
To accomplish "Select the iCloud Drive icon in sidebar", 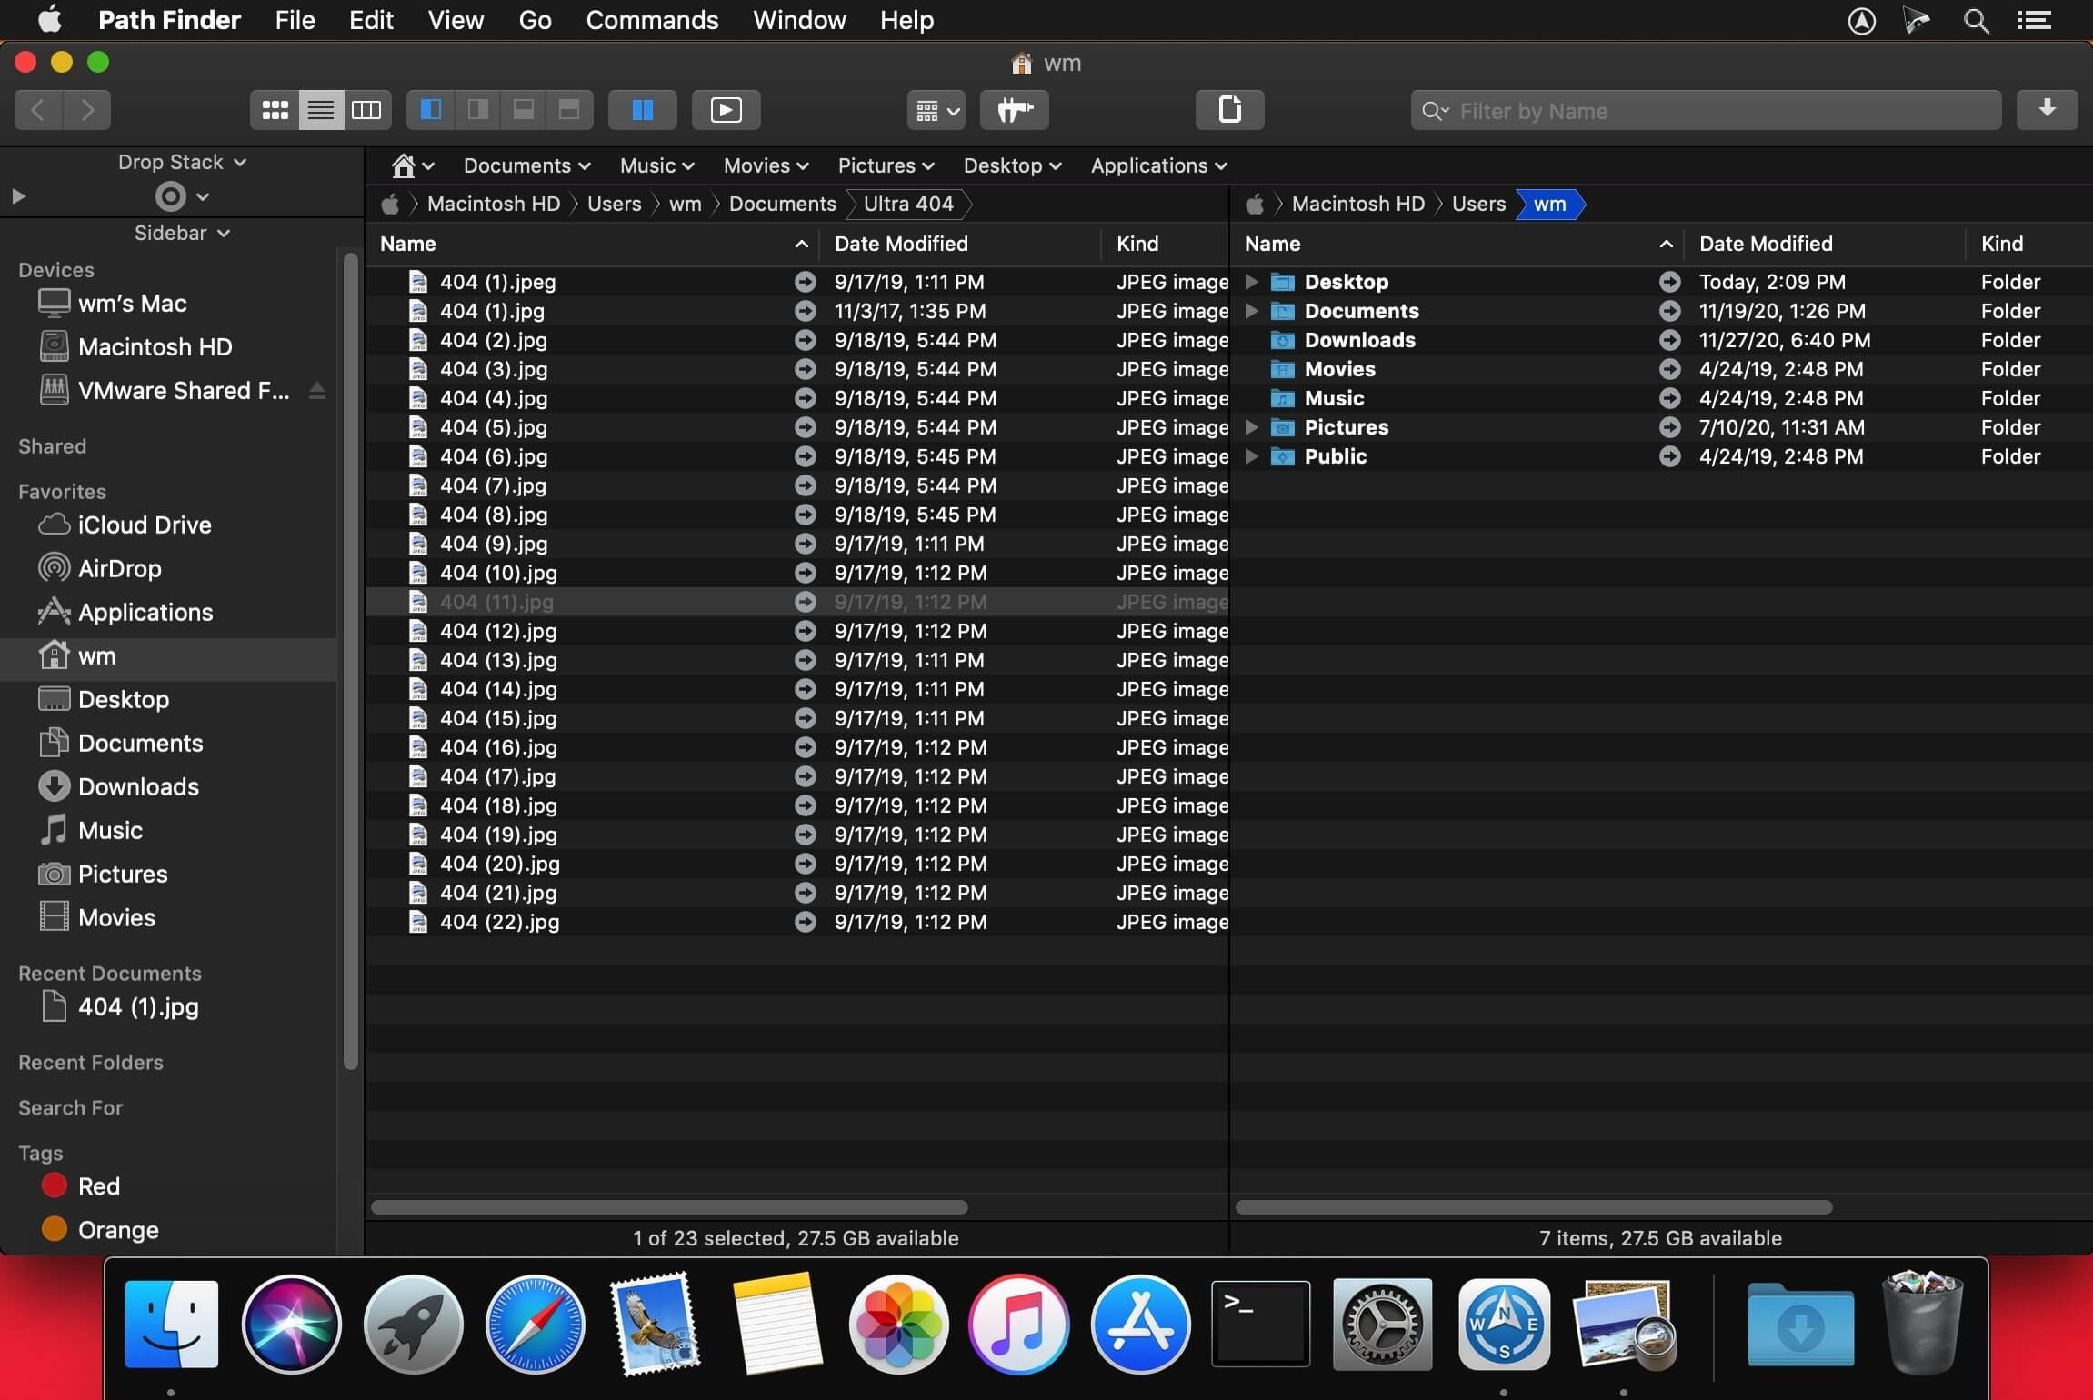I will (x=53, y=525).
